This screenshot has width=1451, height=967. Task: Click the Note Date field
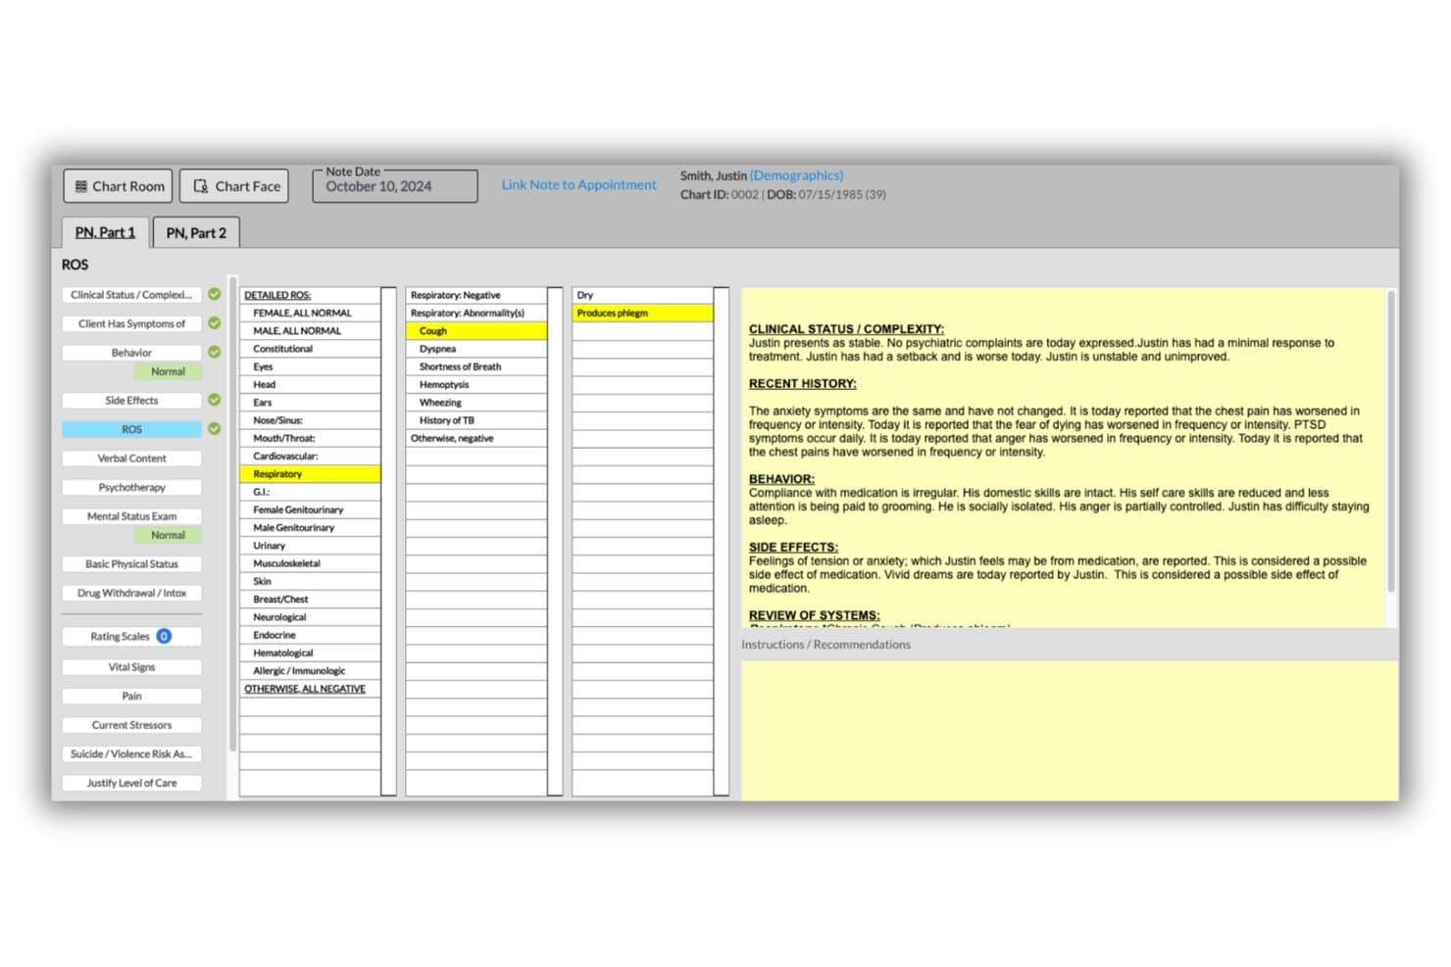(395, 186)
